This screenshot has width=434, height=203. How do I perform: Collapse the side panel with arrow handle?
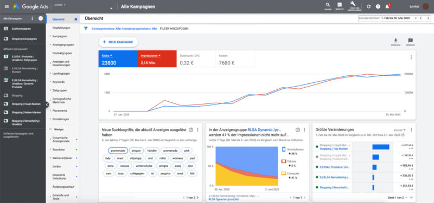[47, 104]
